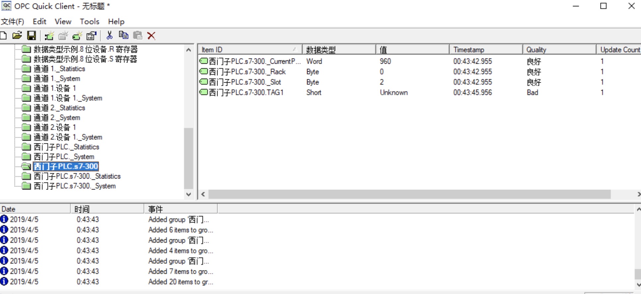641x294 pixels.
Task: Open the Tools menu
Action: pyautogui.click(x=90, y=22)
